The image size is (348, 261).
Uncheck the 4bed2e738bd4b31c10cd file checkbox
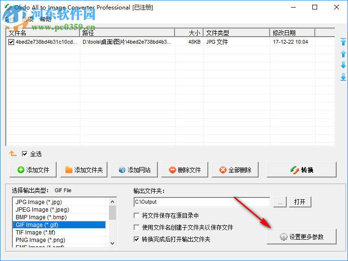point(11,42)
